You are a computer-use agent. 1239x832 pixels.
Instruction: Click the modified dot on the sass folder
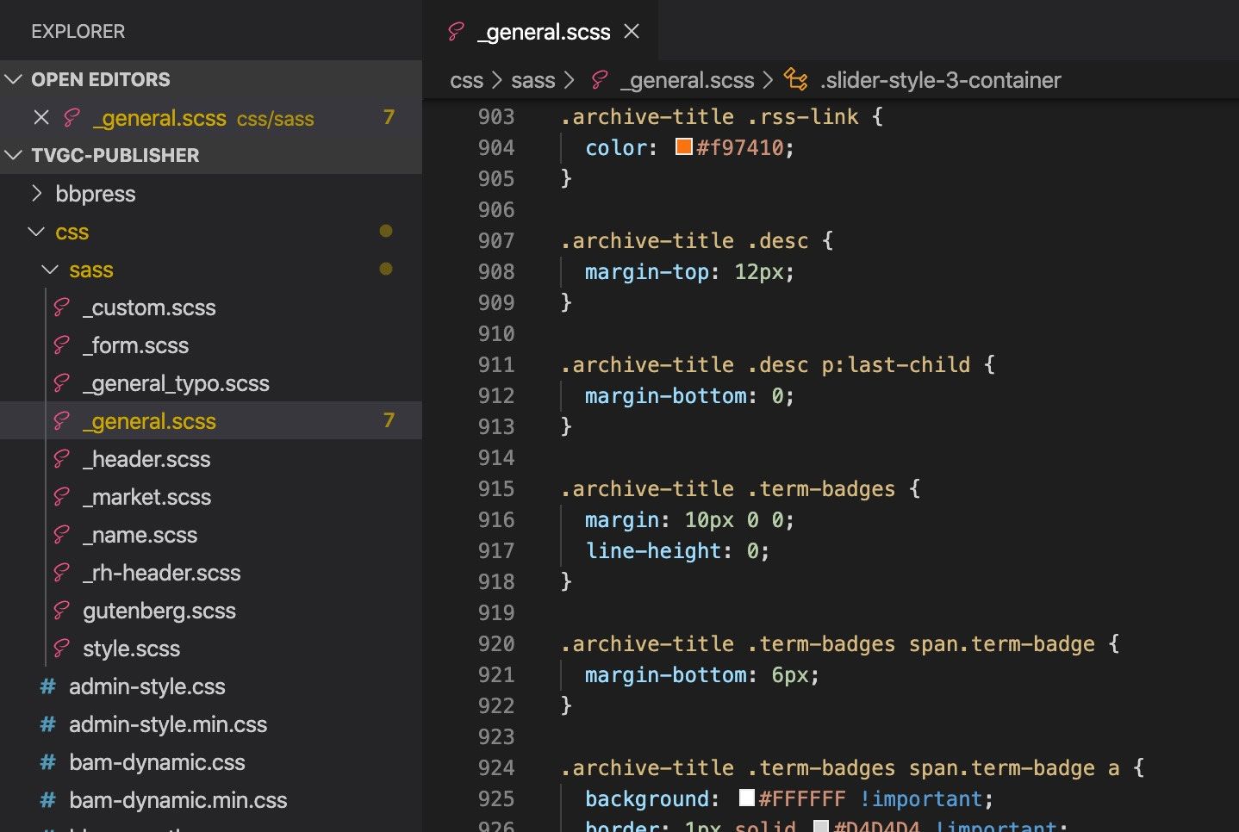386,269
